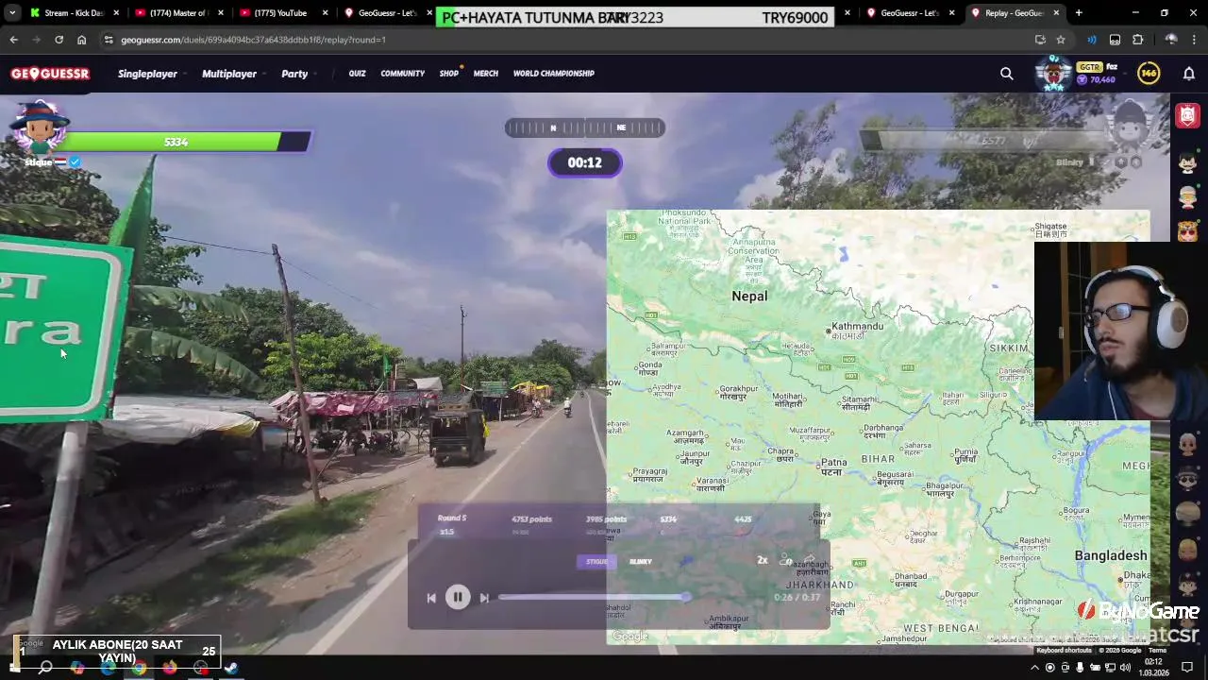Switch to the (1774) Master of tab
This screenshot has width=1208, height=680.
(x=177, y=13)
